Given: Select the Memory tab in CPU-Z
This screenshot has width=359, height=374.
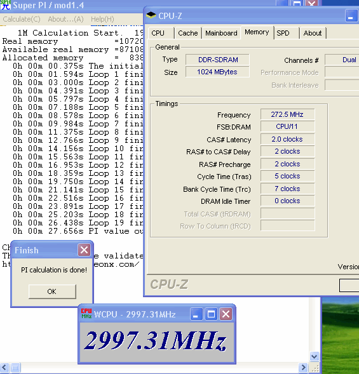Looking at the screenshot, I should point(257,32).
